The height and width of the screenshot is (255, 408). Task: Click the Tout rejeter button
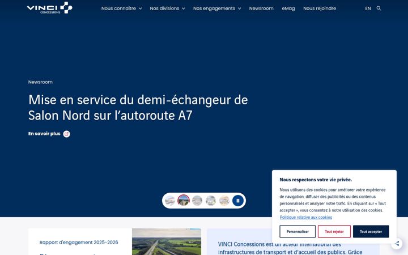coord(334,232)
